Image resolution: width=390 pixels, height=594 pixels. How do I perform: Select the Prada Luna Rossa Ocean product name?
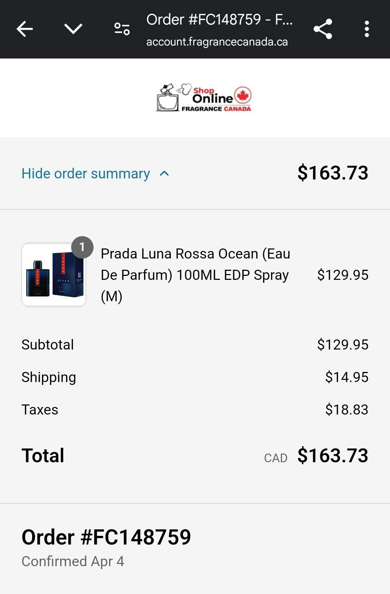pos(195,275)
